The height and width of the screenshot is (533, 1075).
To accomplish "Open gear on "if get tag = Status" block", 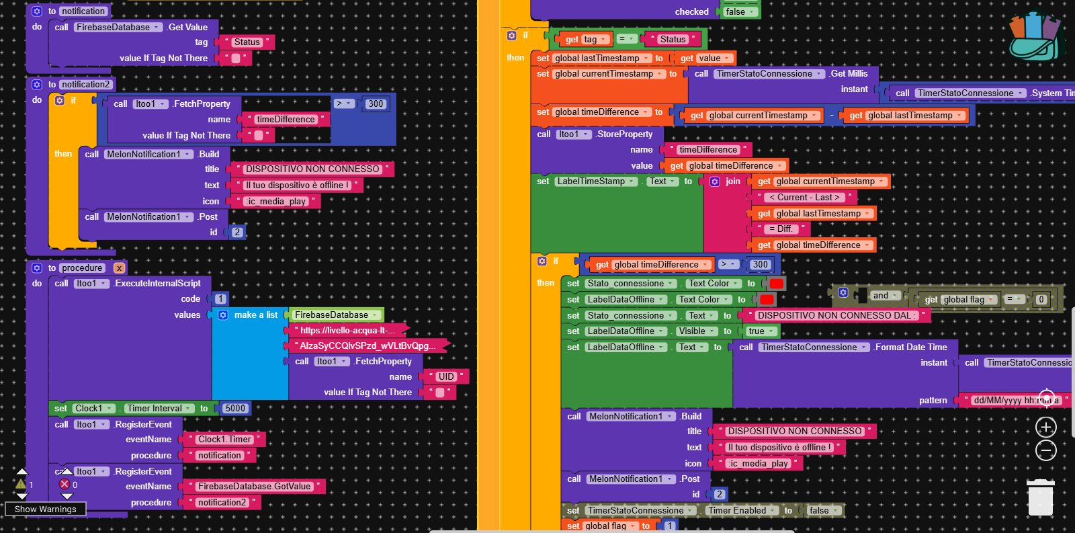I will [x=512, y=36].
